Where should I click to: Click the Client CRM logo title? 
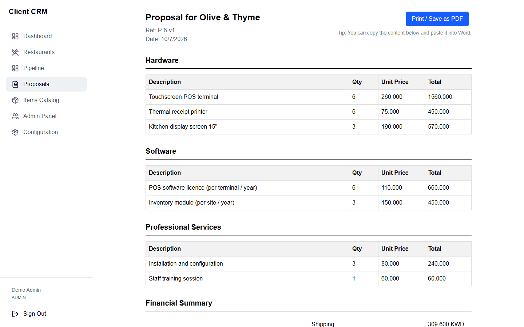point(28,12)
